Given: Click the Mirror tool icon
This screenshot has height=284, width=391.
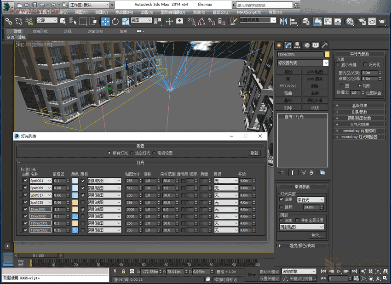Looking at the screenshot, I should [x=283, y=21].
